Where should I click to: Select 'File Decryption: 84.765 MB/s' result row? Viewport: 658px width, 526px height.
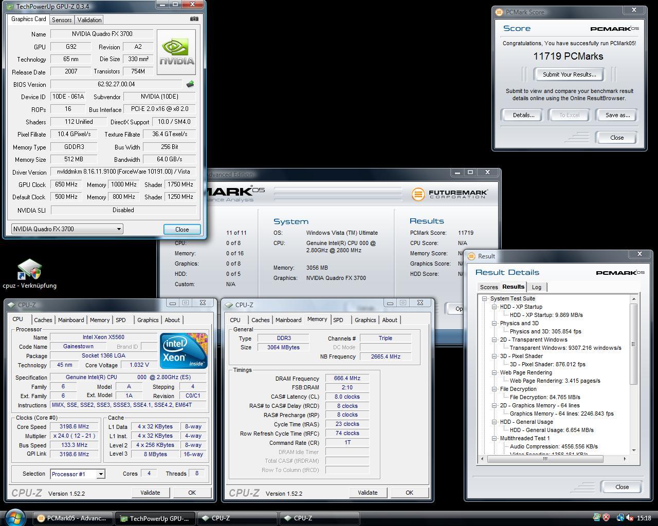click(545, 397)
